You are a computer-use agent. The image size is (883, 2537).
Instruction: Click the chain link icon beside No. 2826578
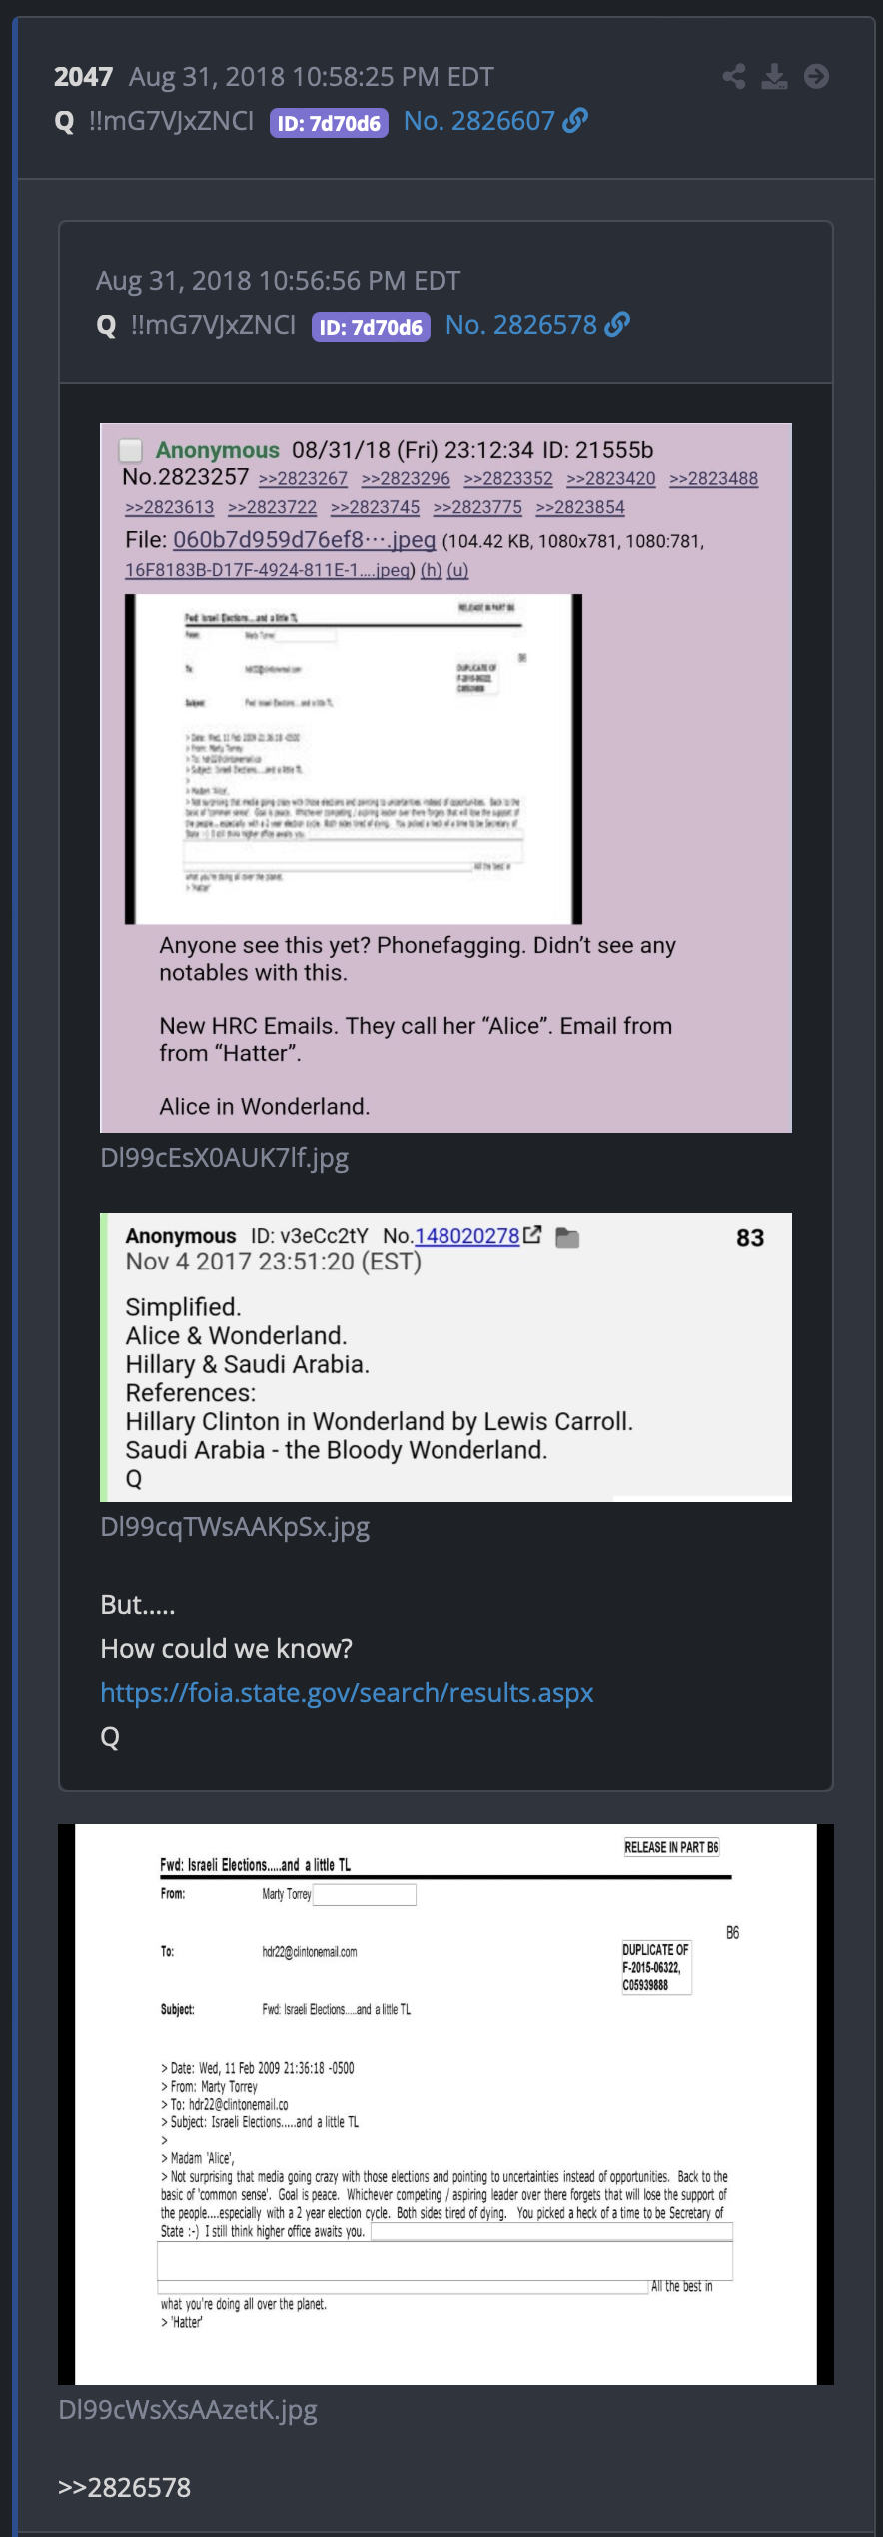pos(617,325)
